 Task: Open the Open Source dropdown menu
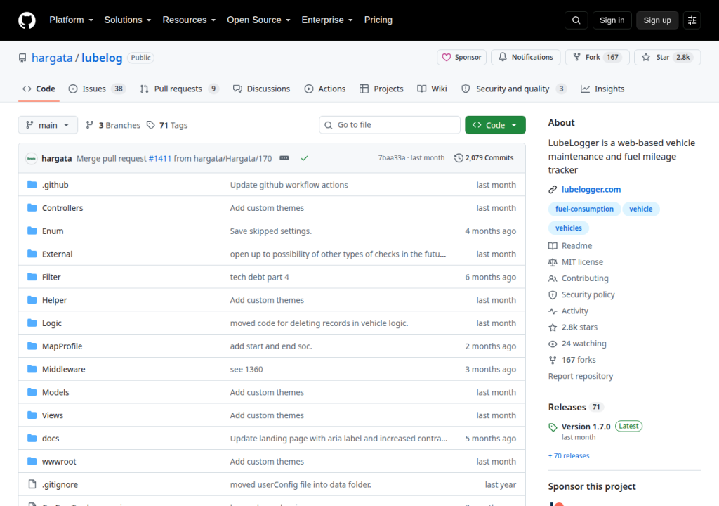point(258,20)
